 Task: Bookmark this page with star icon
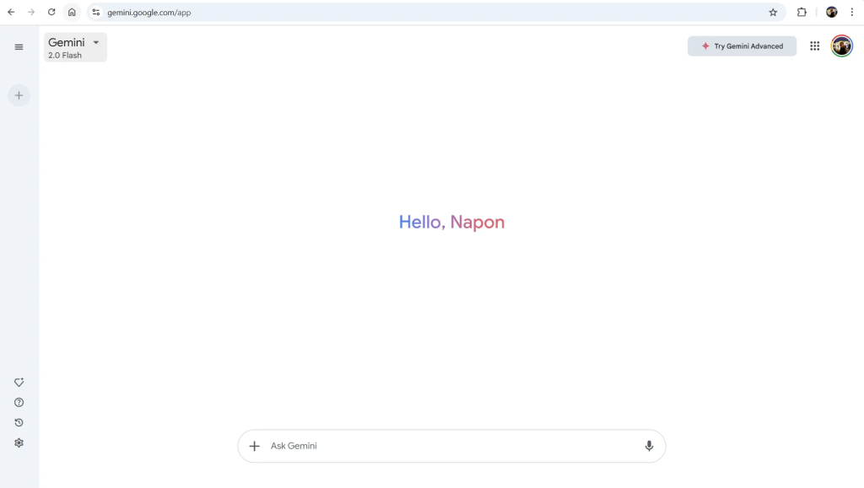773,12
